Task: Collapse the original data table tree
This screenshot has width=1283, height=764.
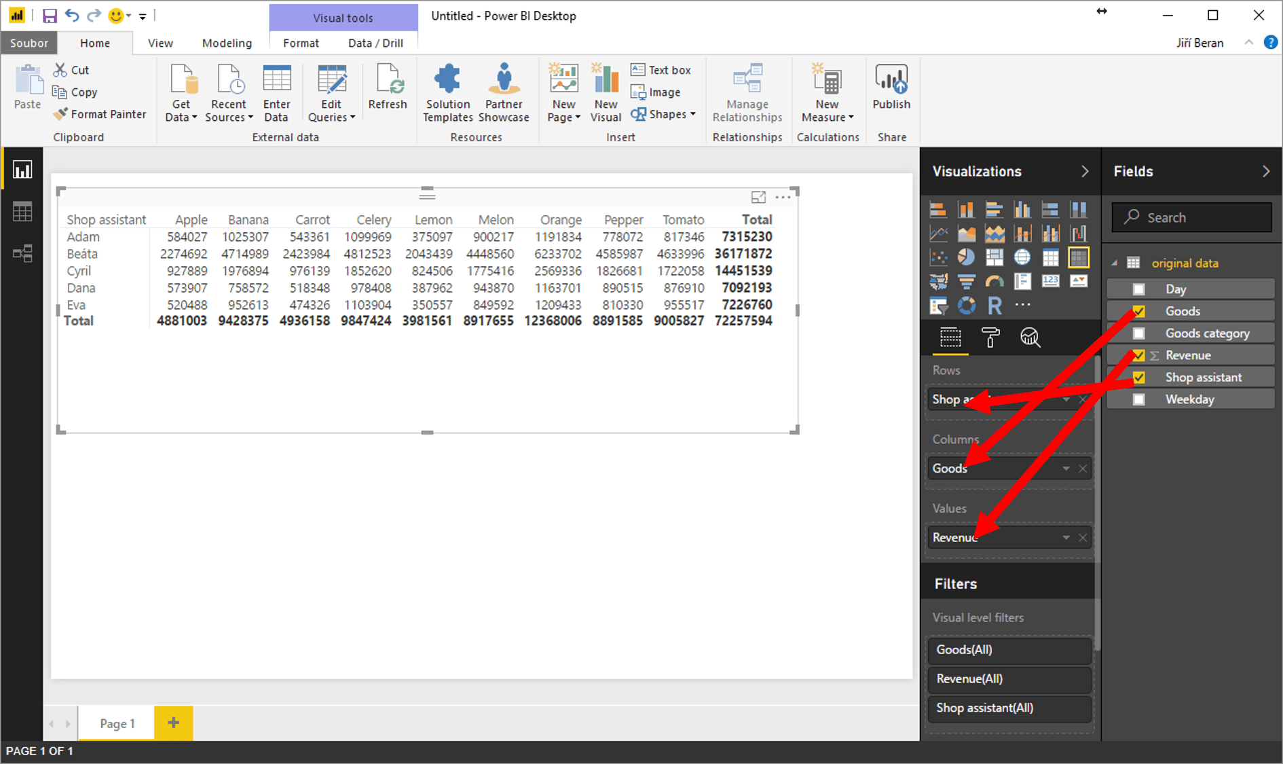Action: 1115,263
